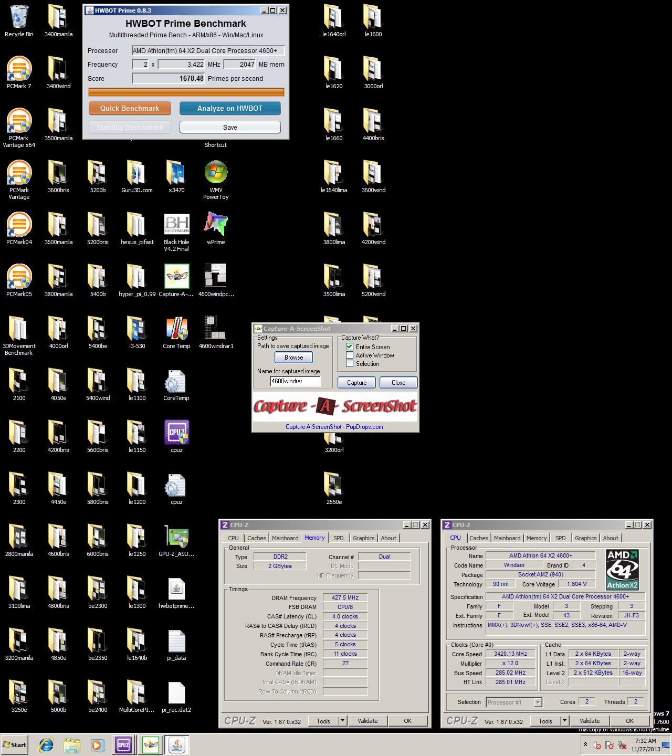
Task: Click the captured image name field
Action: [x=295, y=381]
